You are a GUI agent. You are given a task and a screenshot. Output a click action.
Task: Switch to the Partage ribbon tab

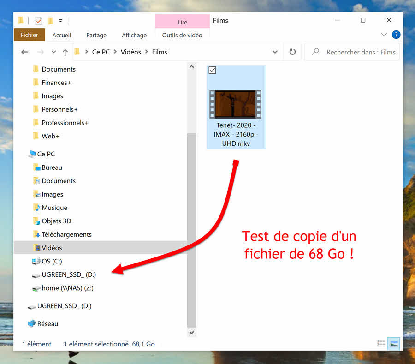[96, 35]
